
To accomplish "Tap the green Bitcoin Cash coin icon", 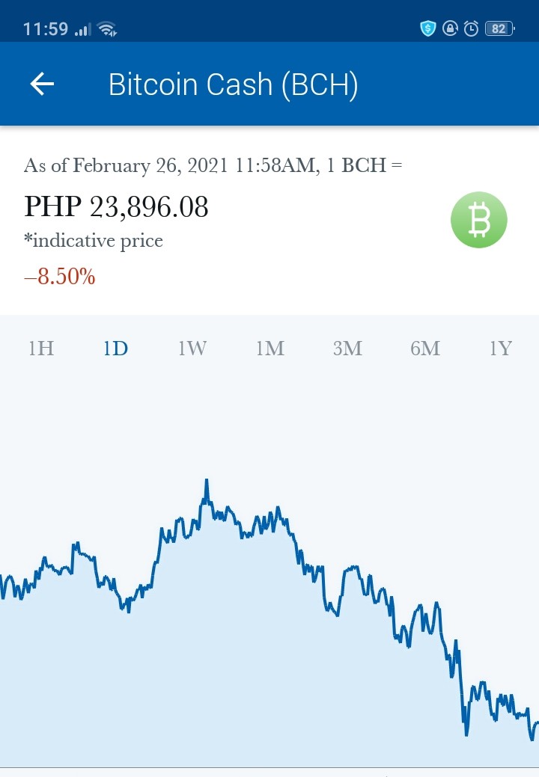I will pos(478,220).
